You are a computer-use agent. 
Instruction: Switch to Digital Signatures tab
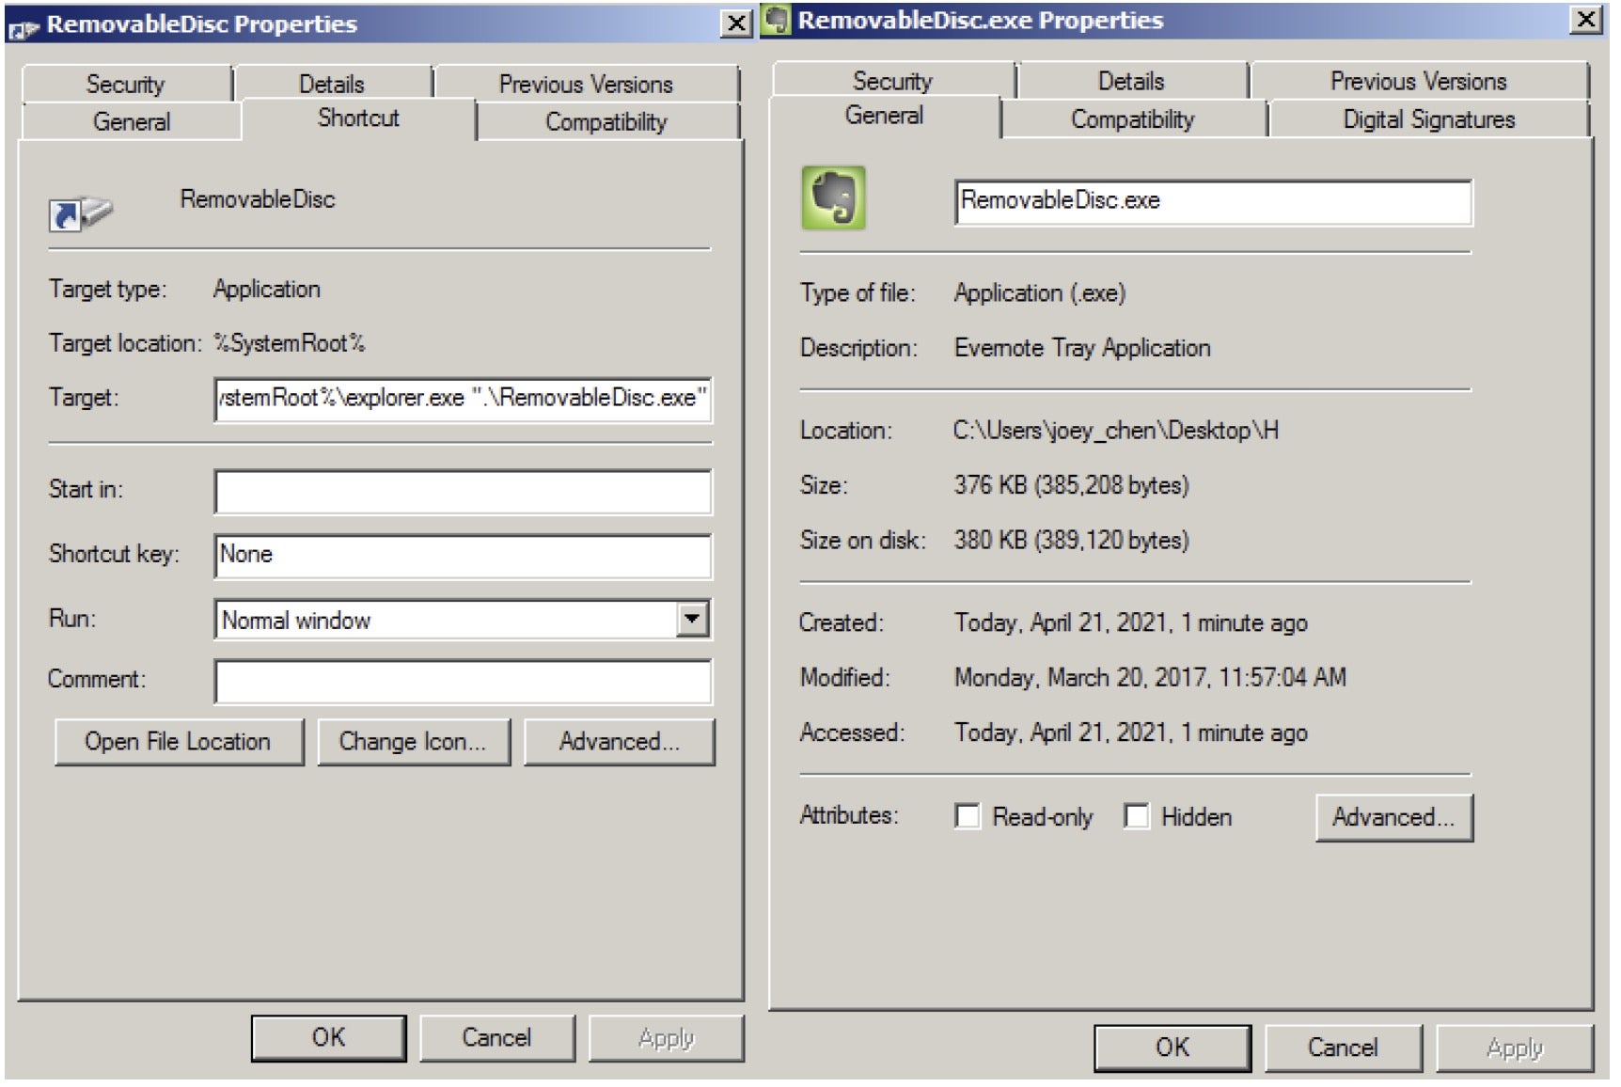[1427, 119]
